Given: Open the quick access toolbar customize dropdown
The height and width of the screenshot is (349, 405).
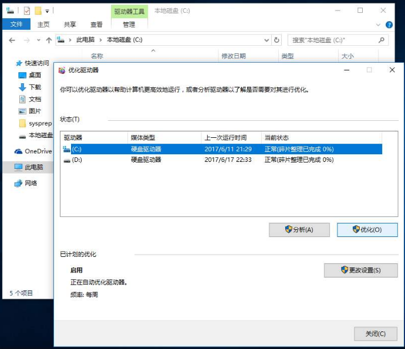Looking at the screenshot, I should pos(47,11).
